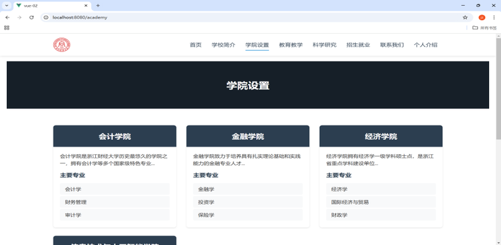Open 联系我们 navigation item
Screen dimensions: 501x245
coord(392,45)
